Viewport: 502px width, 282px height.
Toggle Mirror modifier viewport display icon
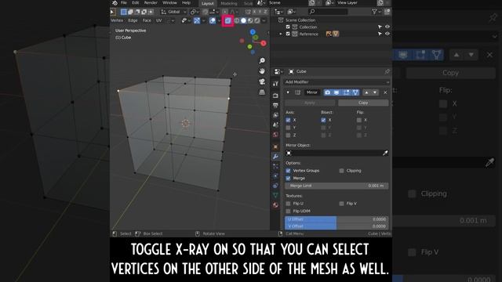336,92
